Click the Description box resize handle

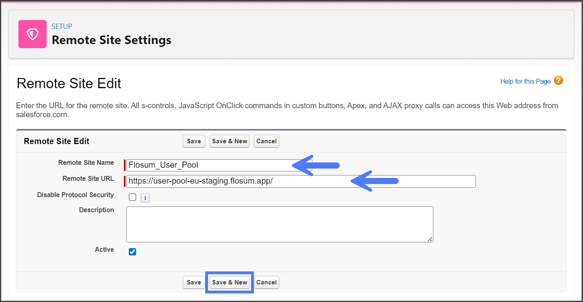coord(430,240)
